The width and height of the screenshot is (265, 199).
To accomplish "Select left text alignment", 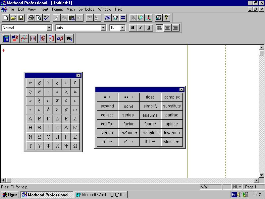I will point(159,28).
